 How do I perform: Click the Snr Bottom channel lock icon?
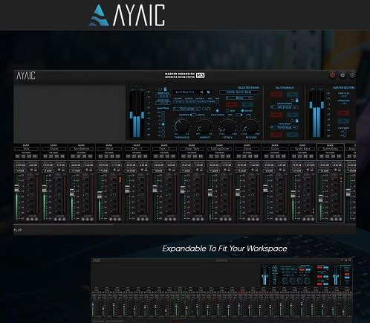91,170
